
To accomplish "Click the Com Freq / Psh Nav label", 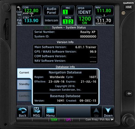I will pyautogui.click(x=98, y=120).
